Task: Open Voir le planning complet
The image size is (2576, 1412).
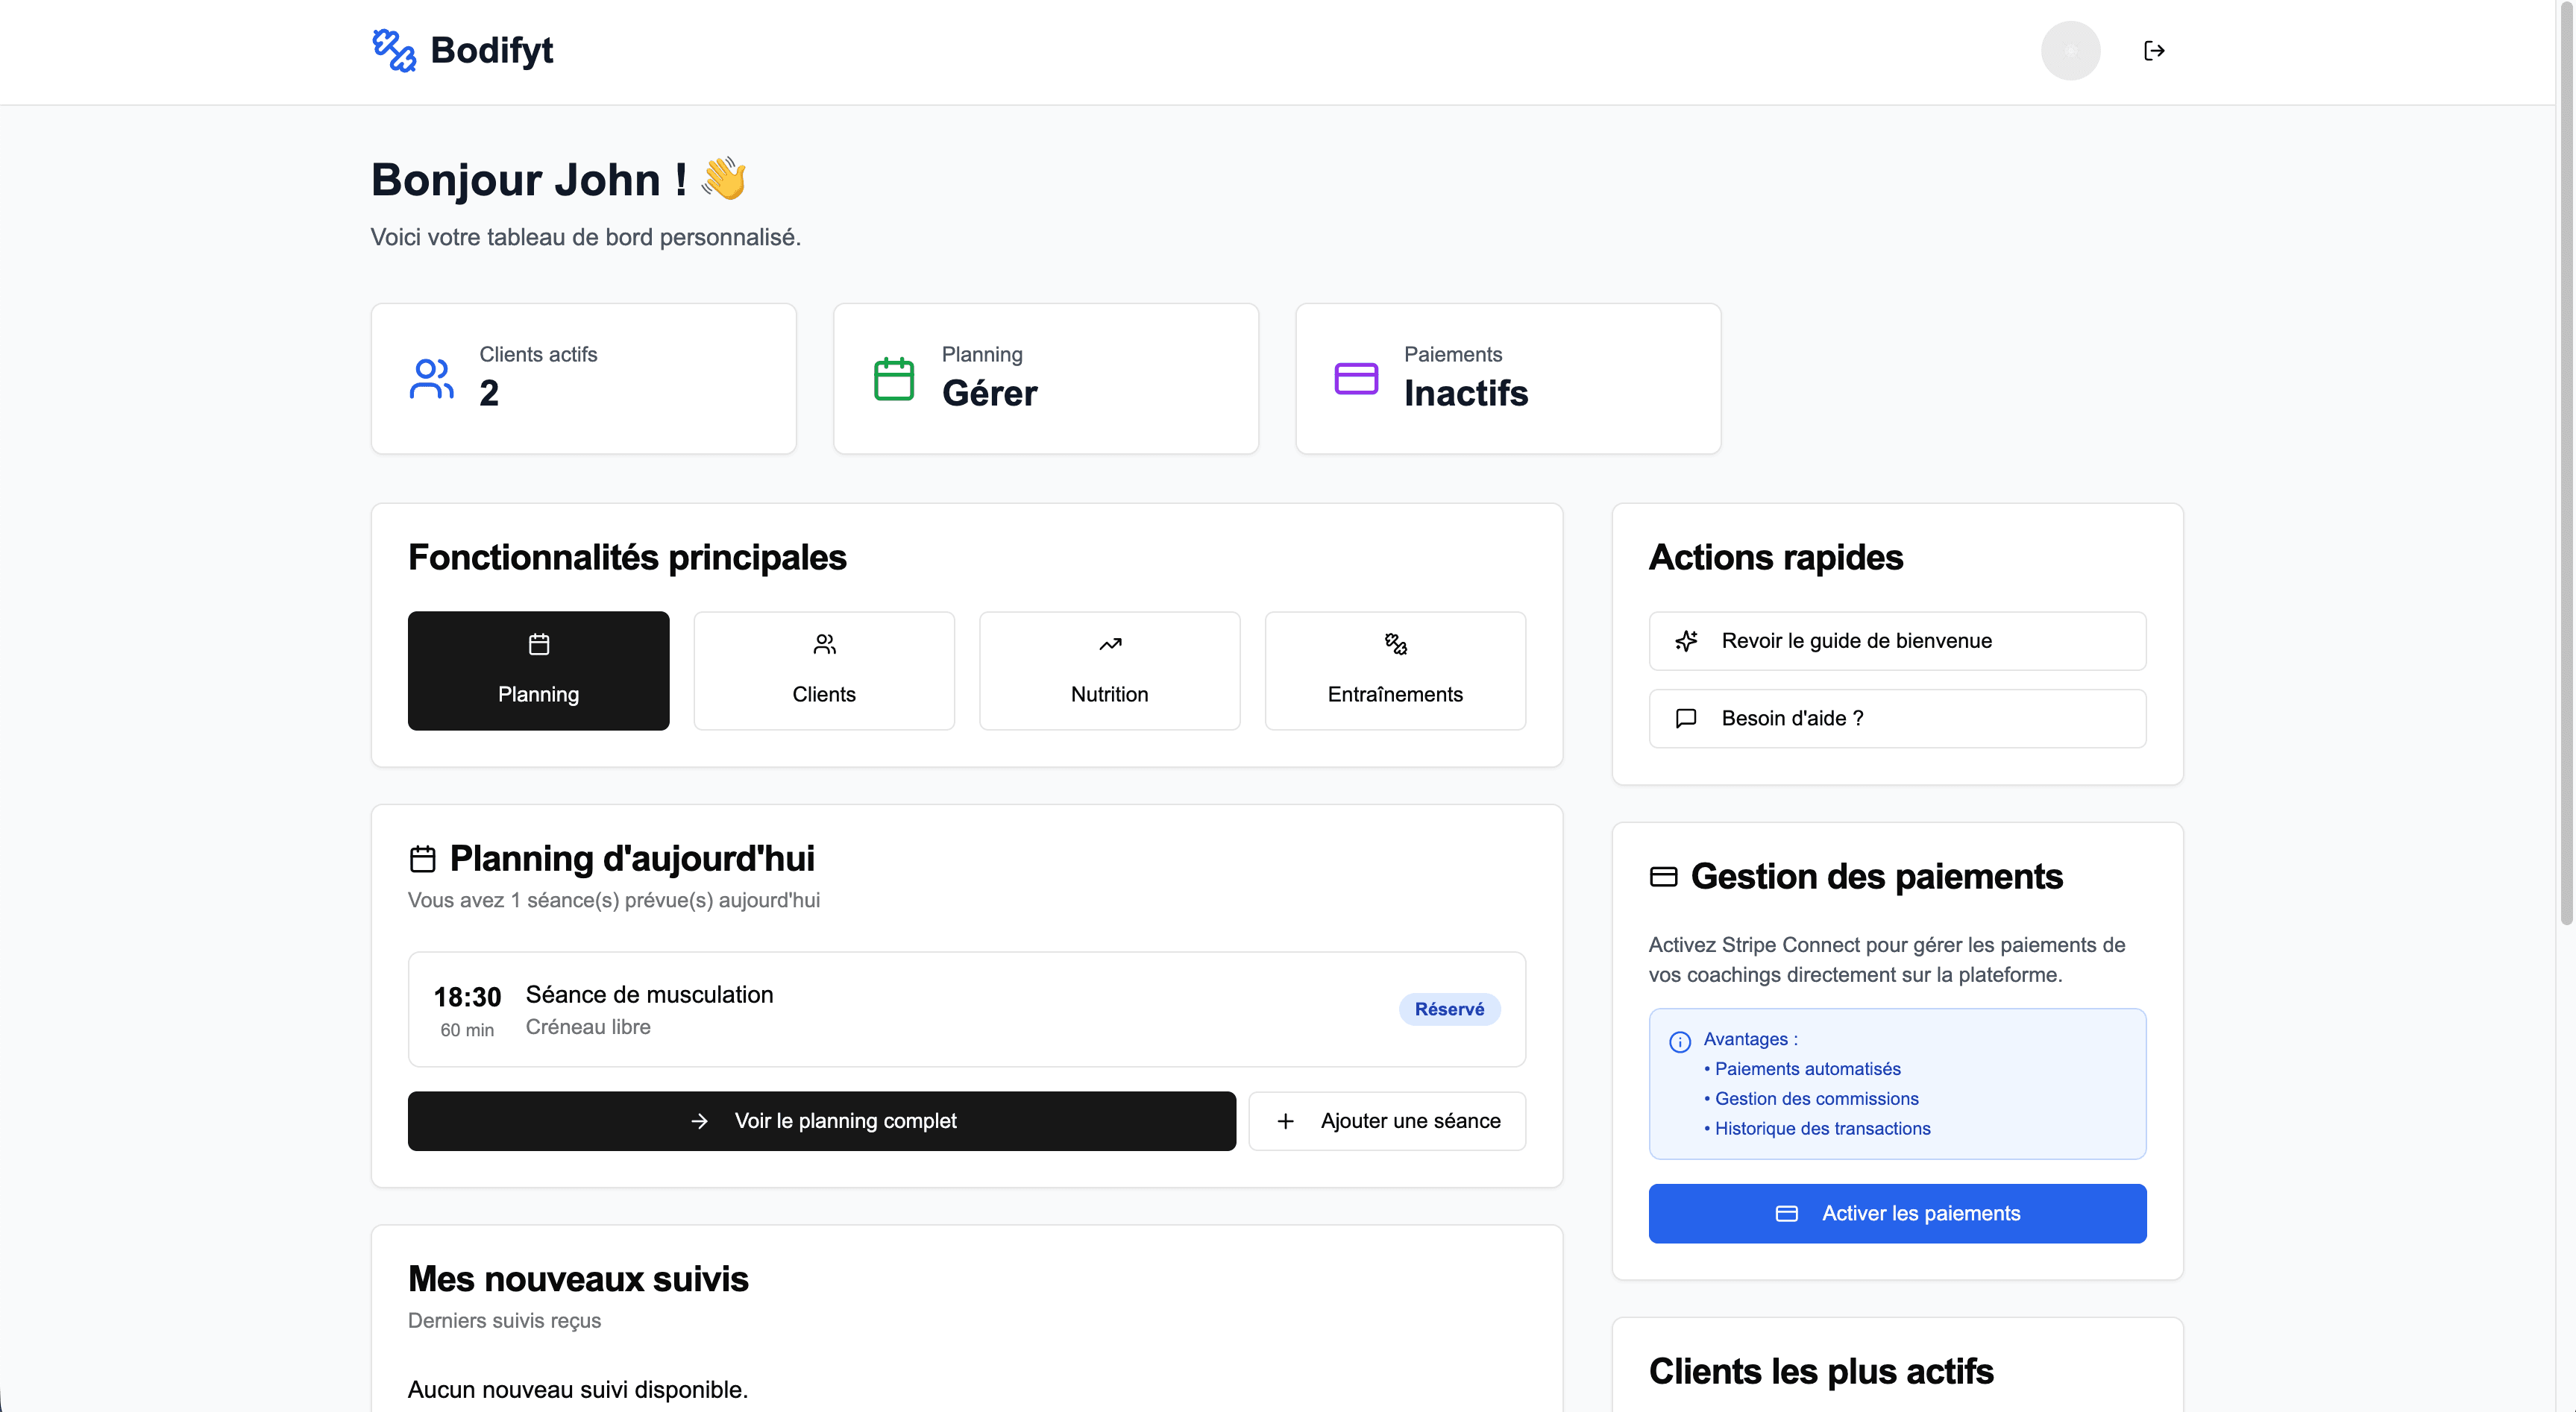Action: click(x=822, y=1121)
